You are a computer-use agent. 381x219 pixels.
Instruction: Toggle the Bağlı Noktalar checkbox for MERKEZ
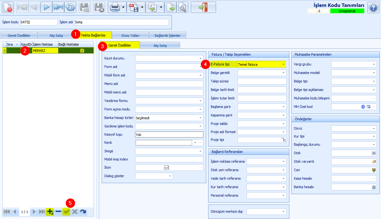pos(82,50)
